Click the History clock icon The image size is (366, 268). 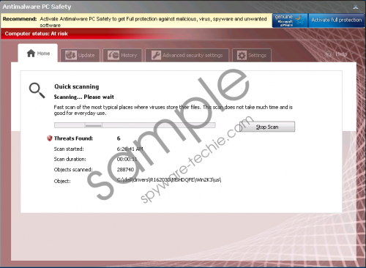pyautogui.click(x=113, y=56)
